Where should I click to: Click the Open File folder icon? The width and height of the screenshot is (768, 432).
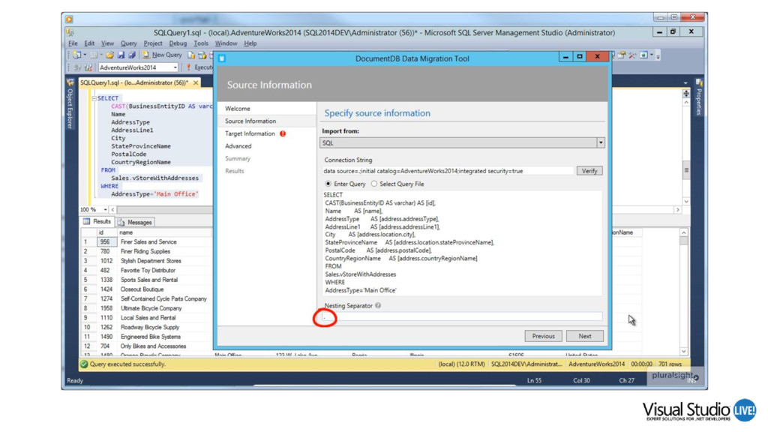(x=109, y=55)
